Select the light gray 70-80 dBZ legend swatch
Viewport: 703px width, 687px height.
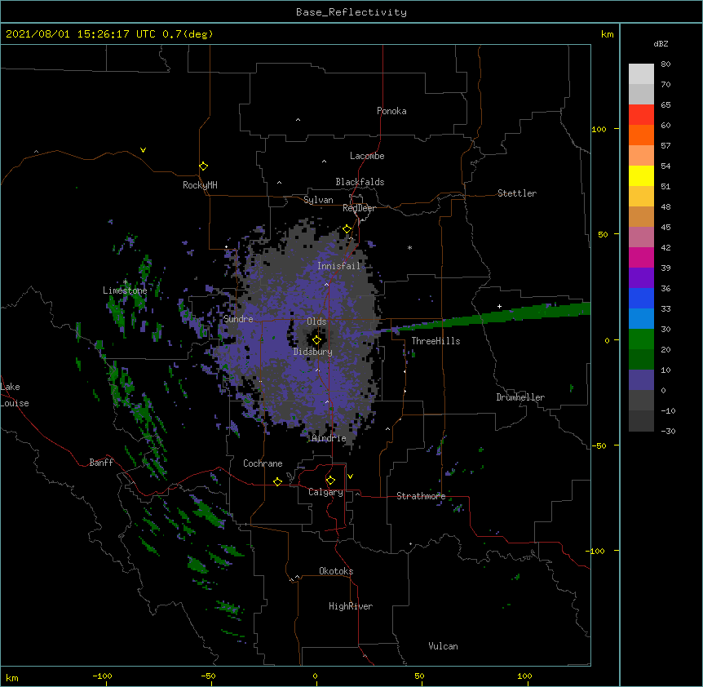click(641, 74)
